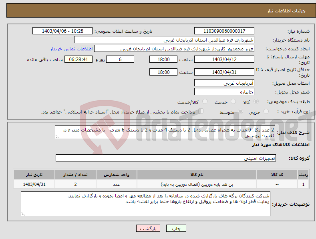Click the goods group field تجهیزات امنیتی

coord(166,158)
